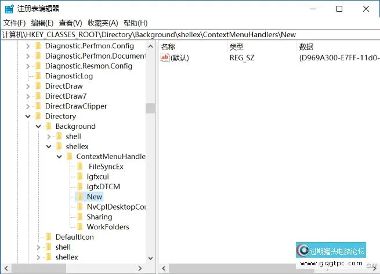Screen dimensions: 380x274
Task: Expand Diagnostic.Perfmon.Document key
Action: 28,56
